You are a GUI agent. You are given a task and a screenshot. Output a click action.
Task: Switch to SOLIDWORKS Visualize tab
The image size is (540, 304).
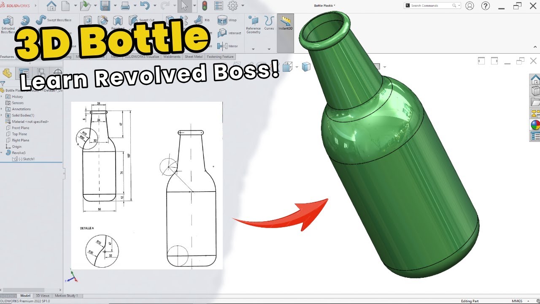(x=142, y=57)
